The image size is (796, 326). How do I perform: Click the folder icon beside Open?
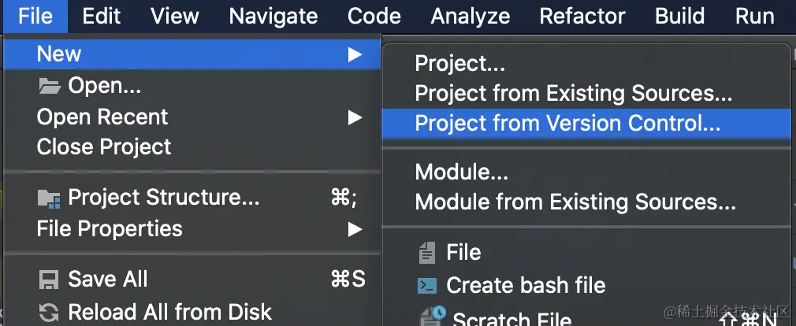point(49,86)
